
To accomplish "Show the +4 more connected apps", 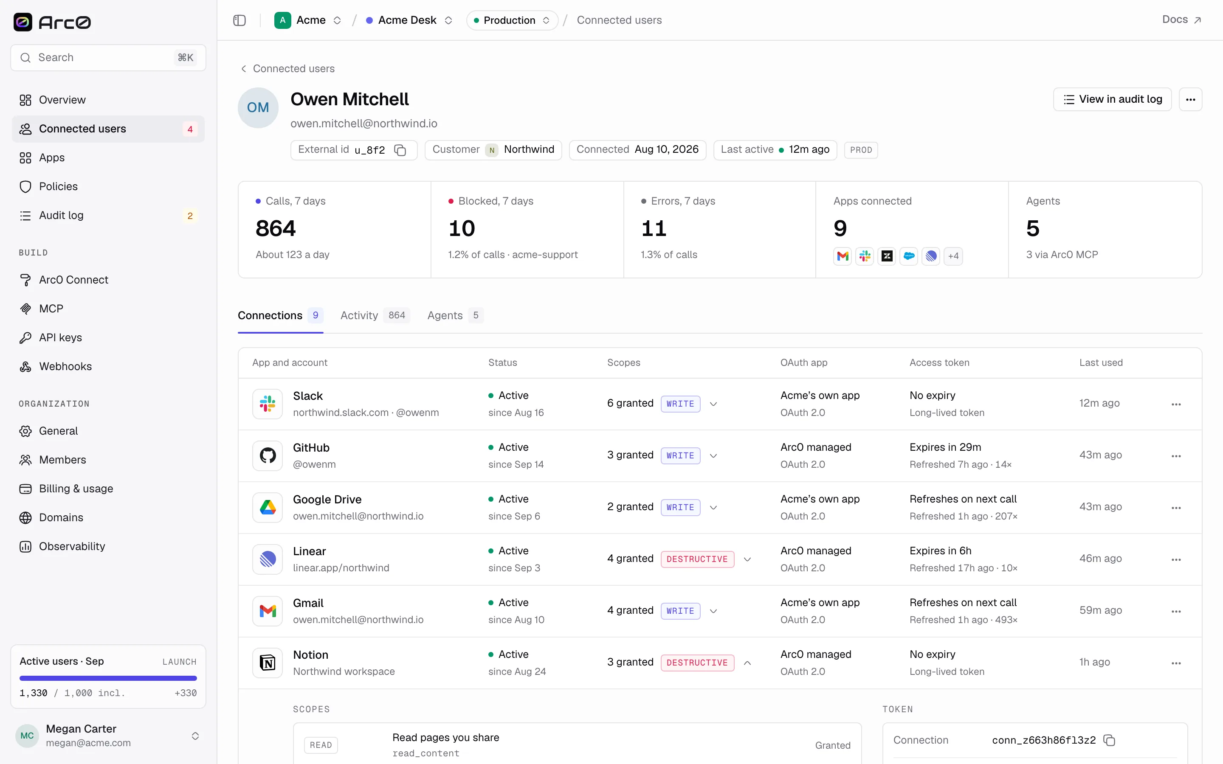I will tap(953, 256).
